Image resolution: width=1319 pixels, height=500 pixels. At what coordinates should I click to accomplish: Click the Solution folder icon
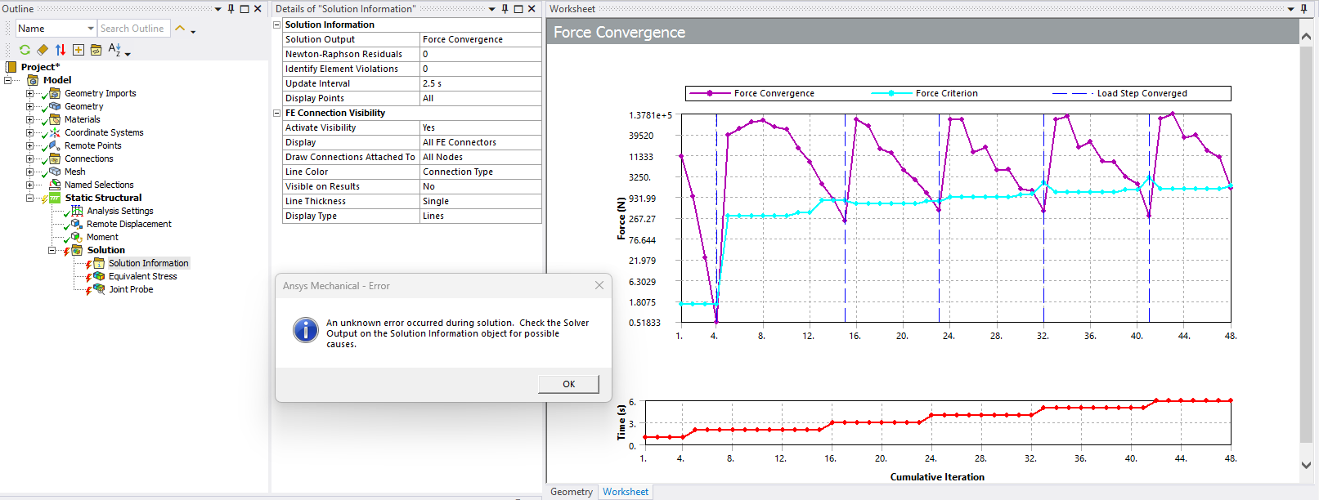[x=77, y=250]
